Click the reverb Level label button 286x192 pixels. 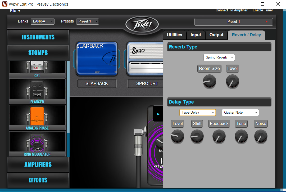click(x=232, y=68)
